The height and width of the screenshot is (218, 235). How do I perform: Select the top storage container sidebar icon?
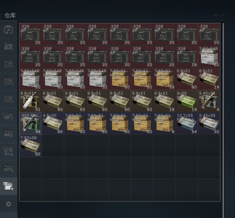click(8, 30)
